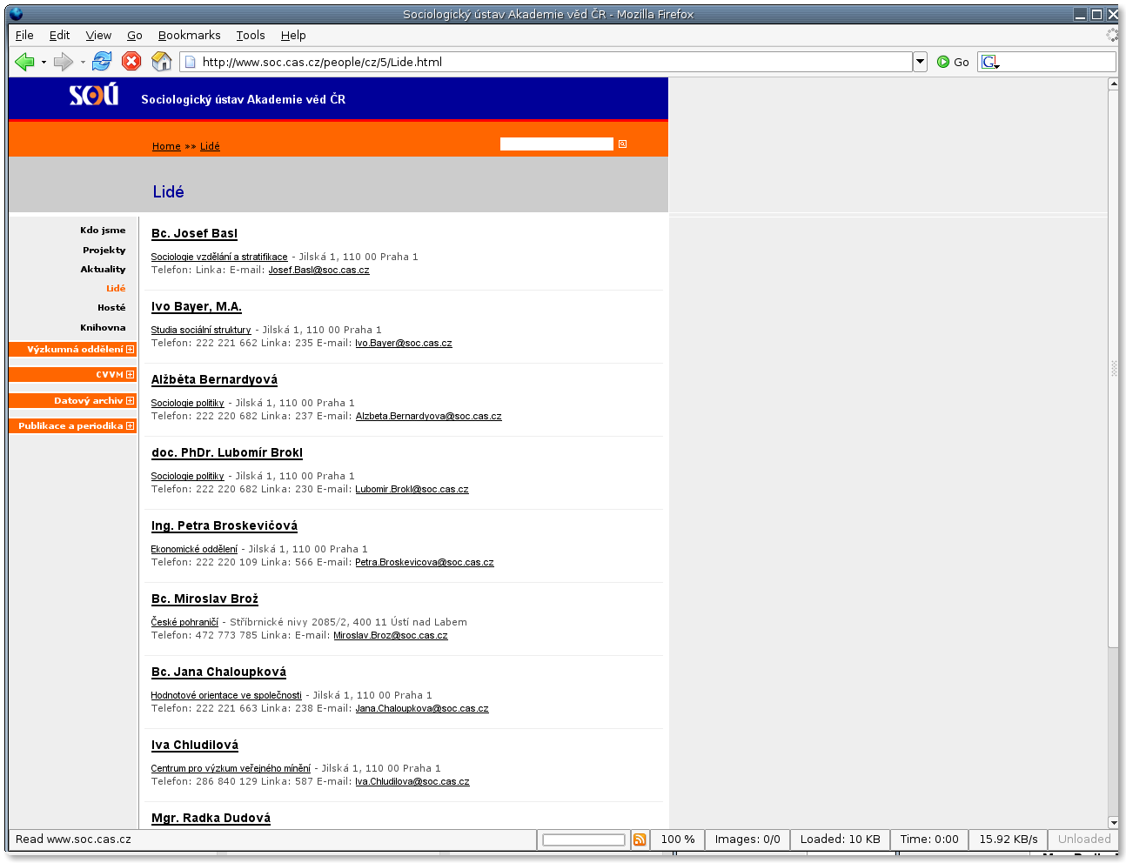Open the Tools menu

(x=250, y=36)
